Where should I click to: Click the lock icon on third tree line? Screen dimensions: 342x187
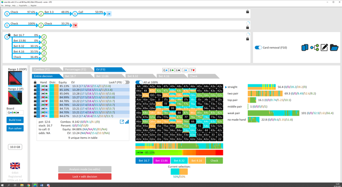[x=247, y=39]
